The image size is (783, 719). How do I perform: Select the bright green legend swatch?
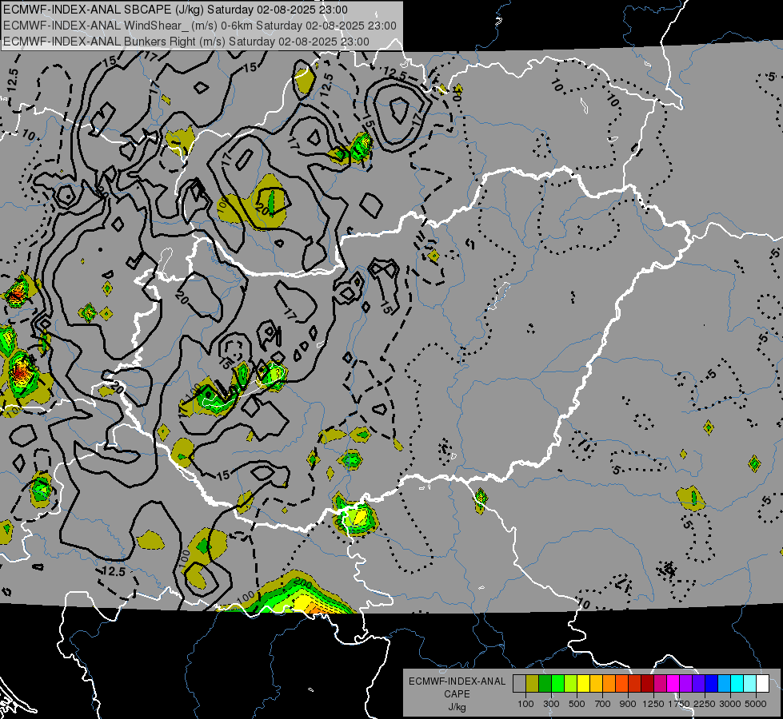pyautogui.click(x=557, y=684)
